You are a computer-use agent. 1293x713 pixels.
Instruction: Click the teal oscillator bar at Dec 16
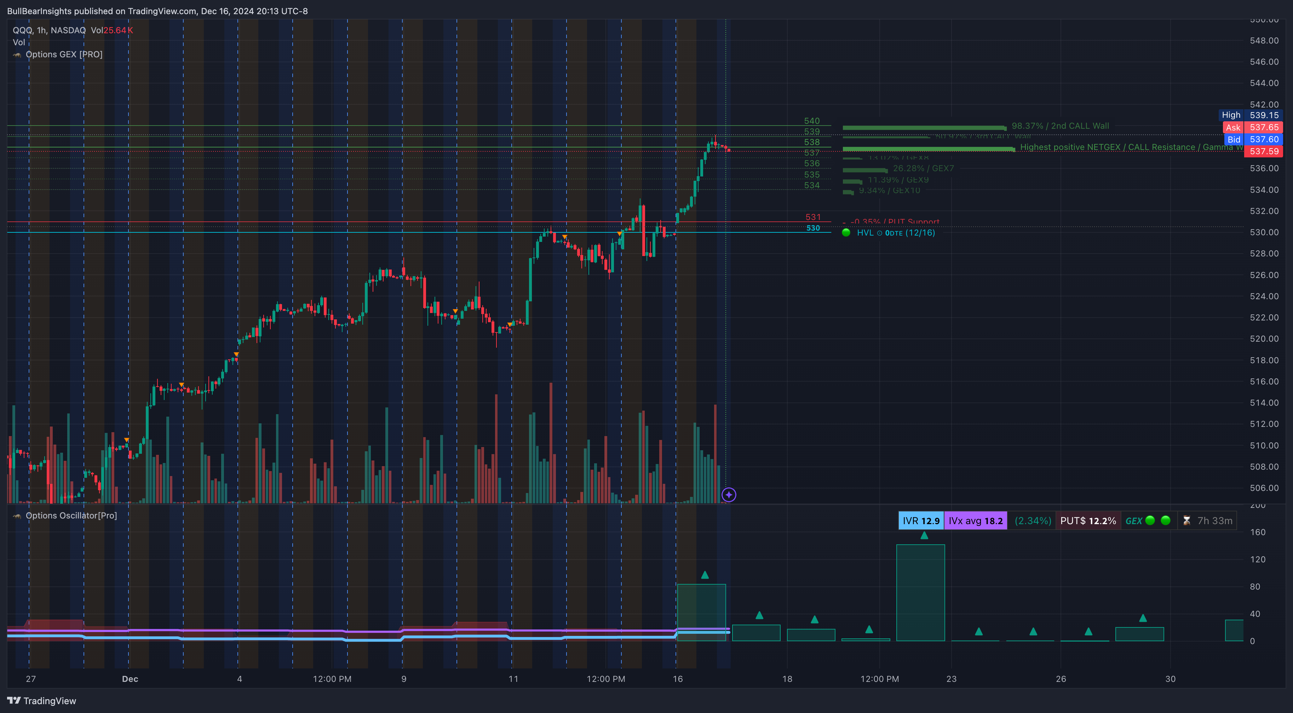click(701, 612)
